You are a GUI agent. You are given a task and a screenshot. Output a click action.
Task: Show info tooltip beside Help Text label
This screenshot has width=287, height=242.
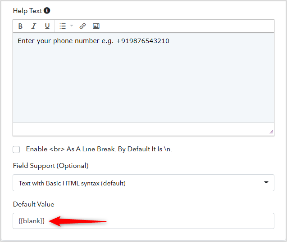point(47,11)
